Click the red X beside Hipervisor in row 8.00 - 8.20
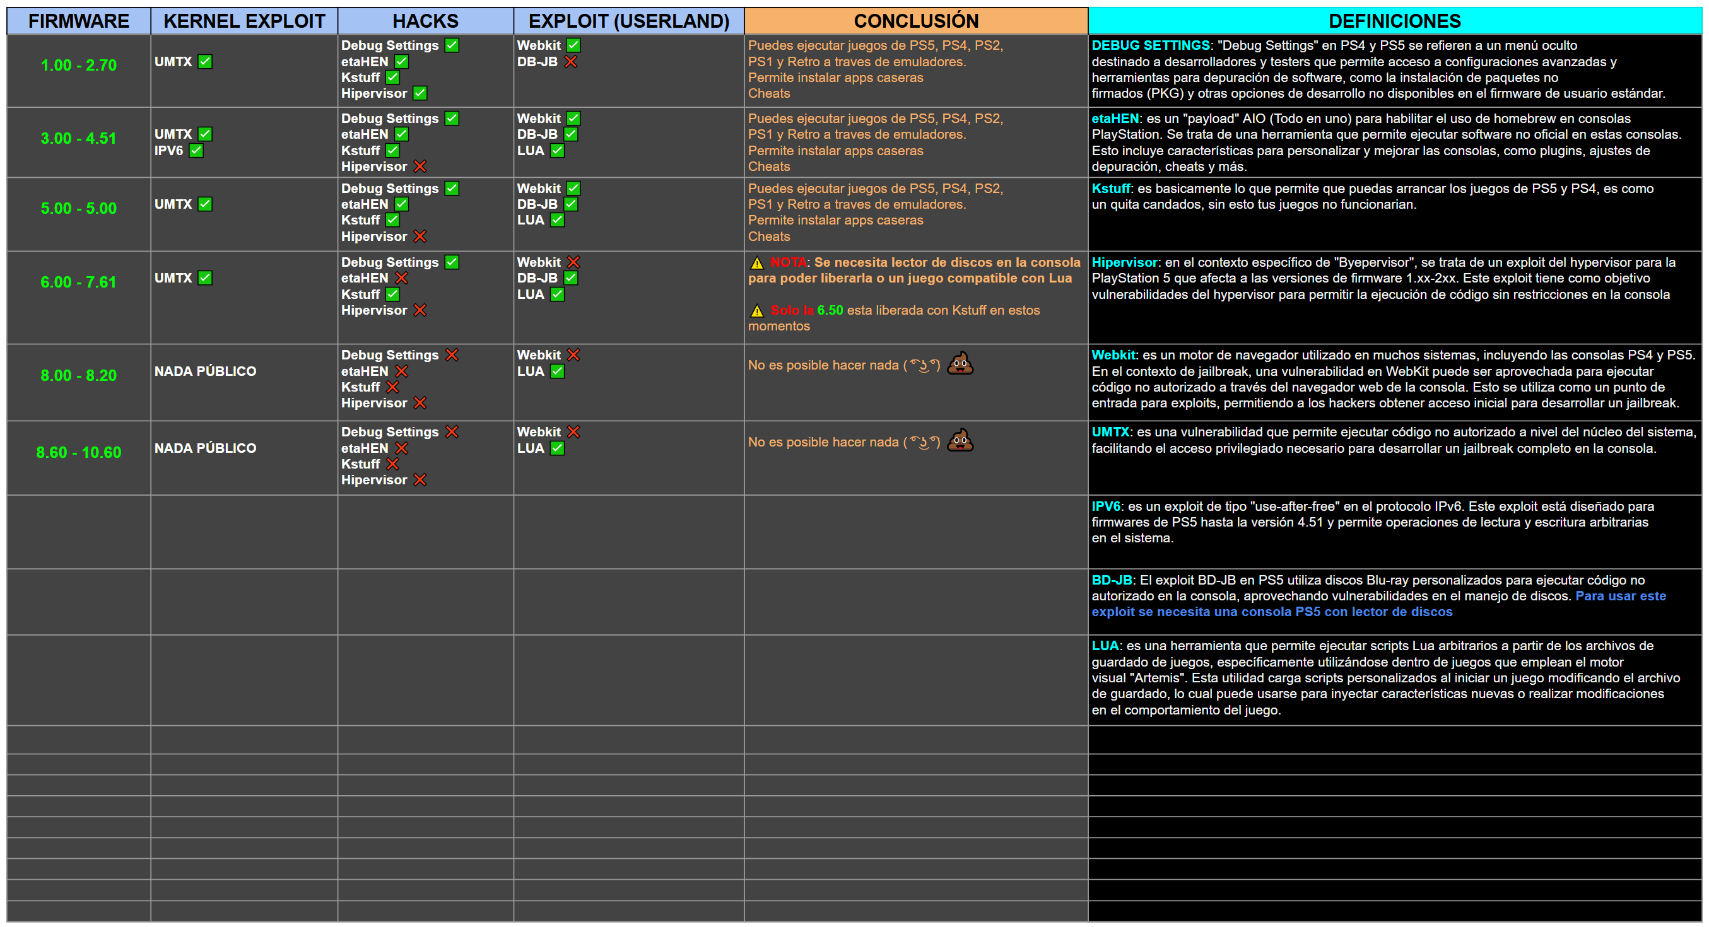 pyautogui.click(x=420, y=403)
